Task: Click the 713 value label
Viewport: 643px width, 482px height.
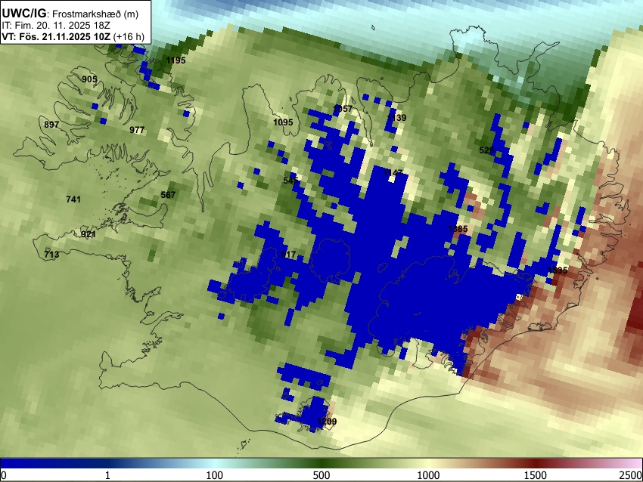Action: (51, 255)
